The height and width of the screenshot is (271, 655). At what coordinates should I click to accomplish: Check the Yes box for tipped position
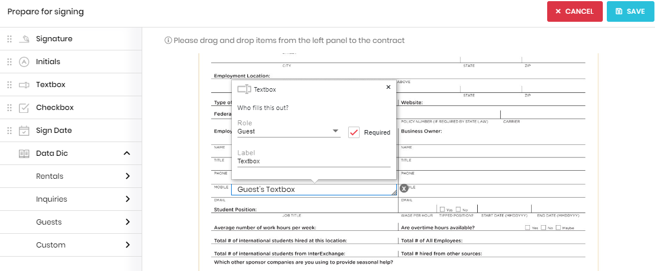point(442,209)
